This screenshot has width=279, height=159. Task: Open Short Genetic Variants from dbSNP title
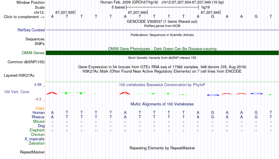(162, 58)
